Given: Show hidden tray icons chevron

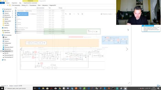Looking at the screenshot, I should [x=139, y=88].
